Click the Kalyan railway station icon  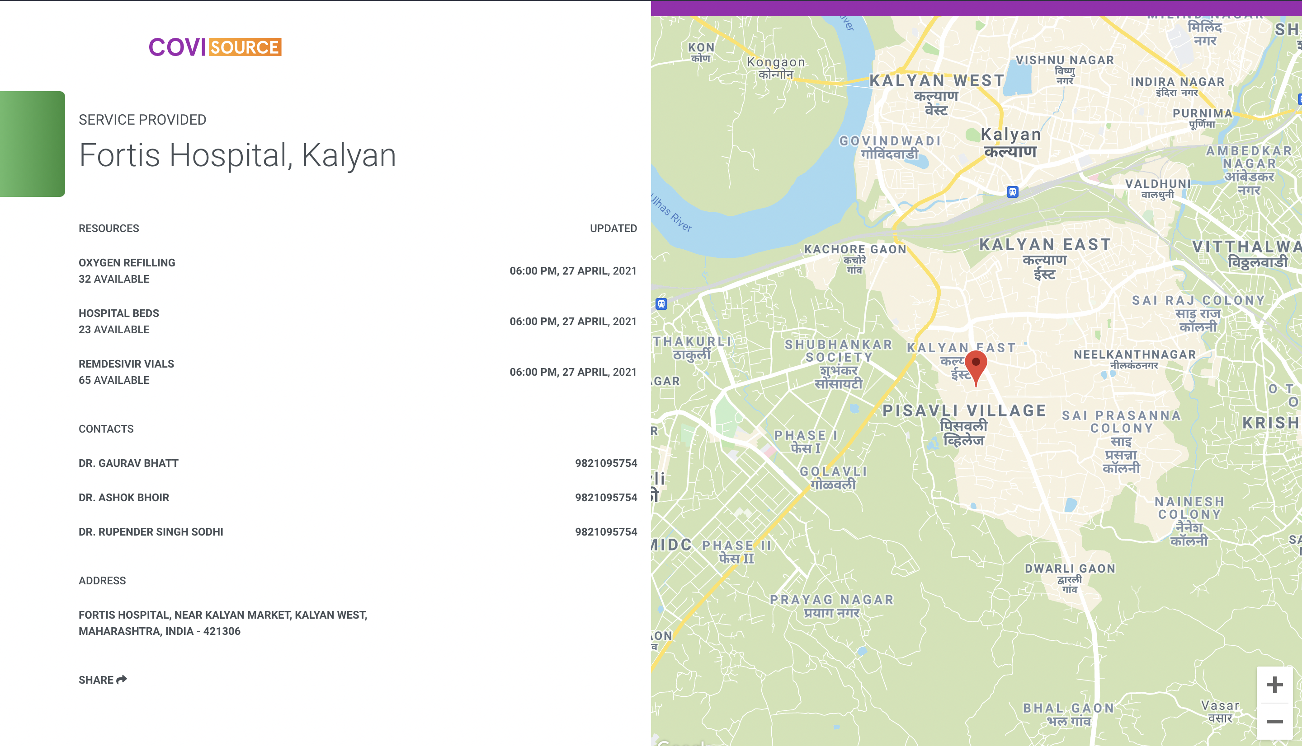(x=1012, y=191)
